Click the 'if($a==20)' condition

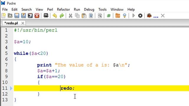tap(51, 77)
